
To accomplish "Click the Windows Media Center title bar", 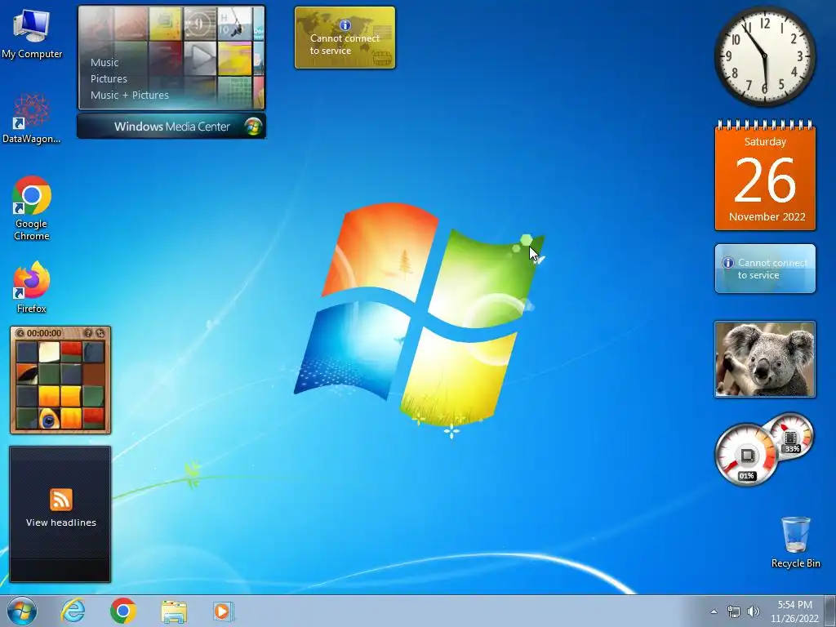I will (171, 127).
